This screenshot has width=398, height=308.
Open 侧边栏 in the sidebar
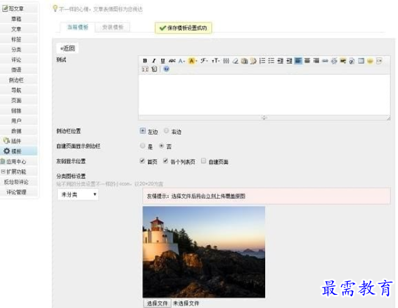click(16, 80)
